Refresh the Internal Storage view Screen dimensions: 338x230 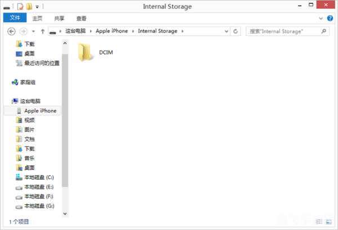point(235,31)
